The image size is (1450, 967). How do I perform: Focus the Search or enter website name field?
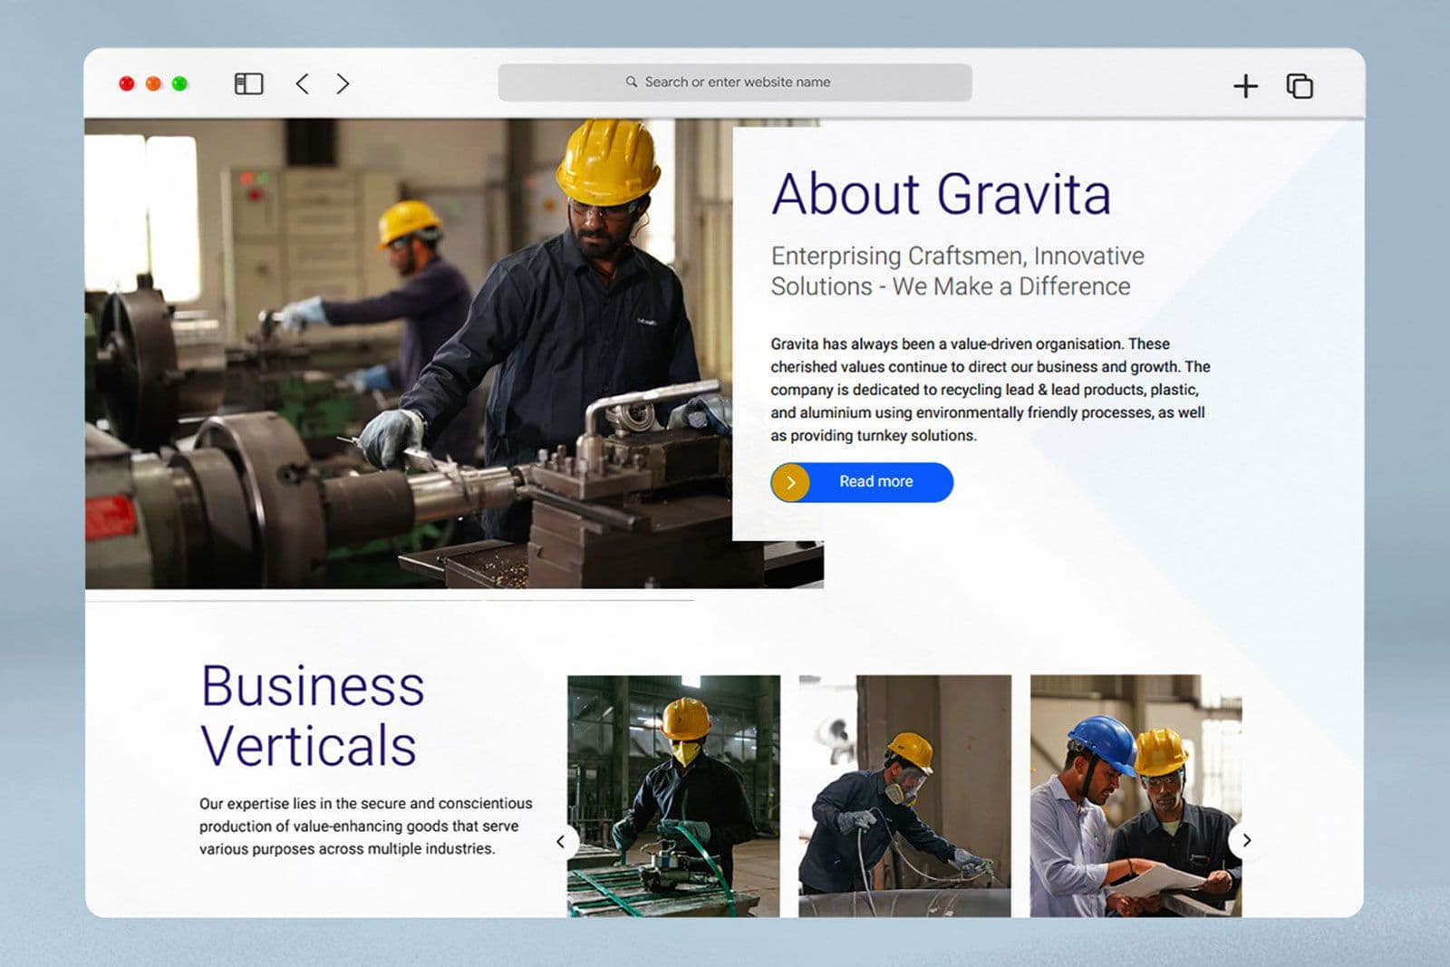click(735, 82)
